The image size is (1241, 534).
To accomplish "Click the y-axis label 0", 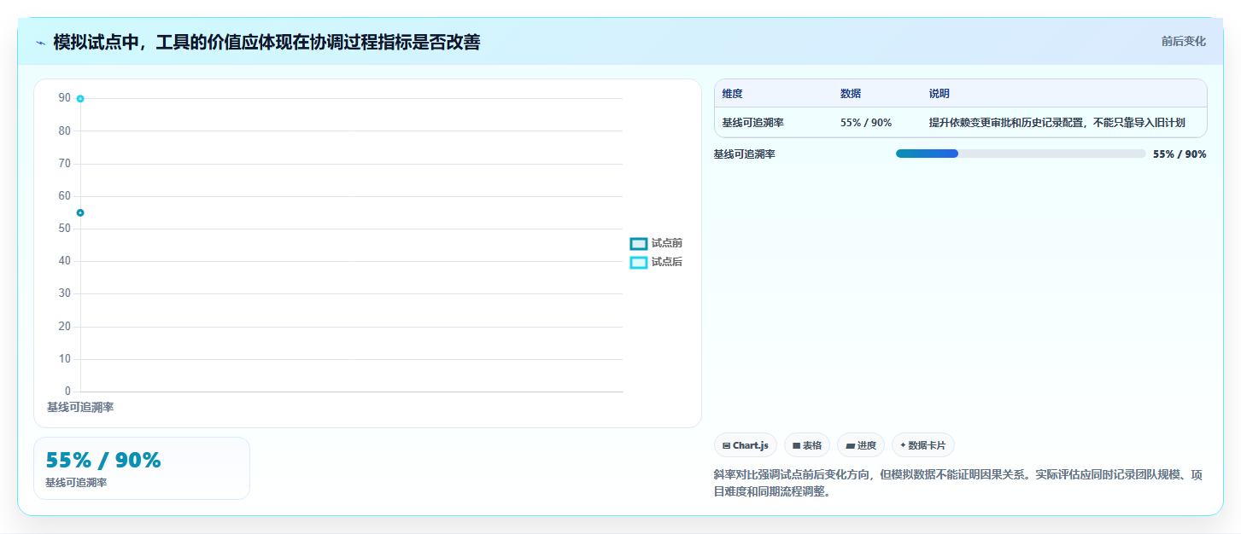I will pos(67,392).
